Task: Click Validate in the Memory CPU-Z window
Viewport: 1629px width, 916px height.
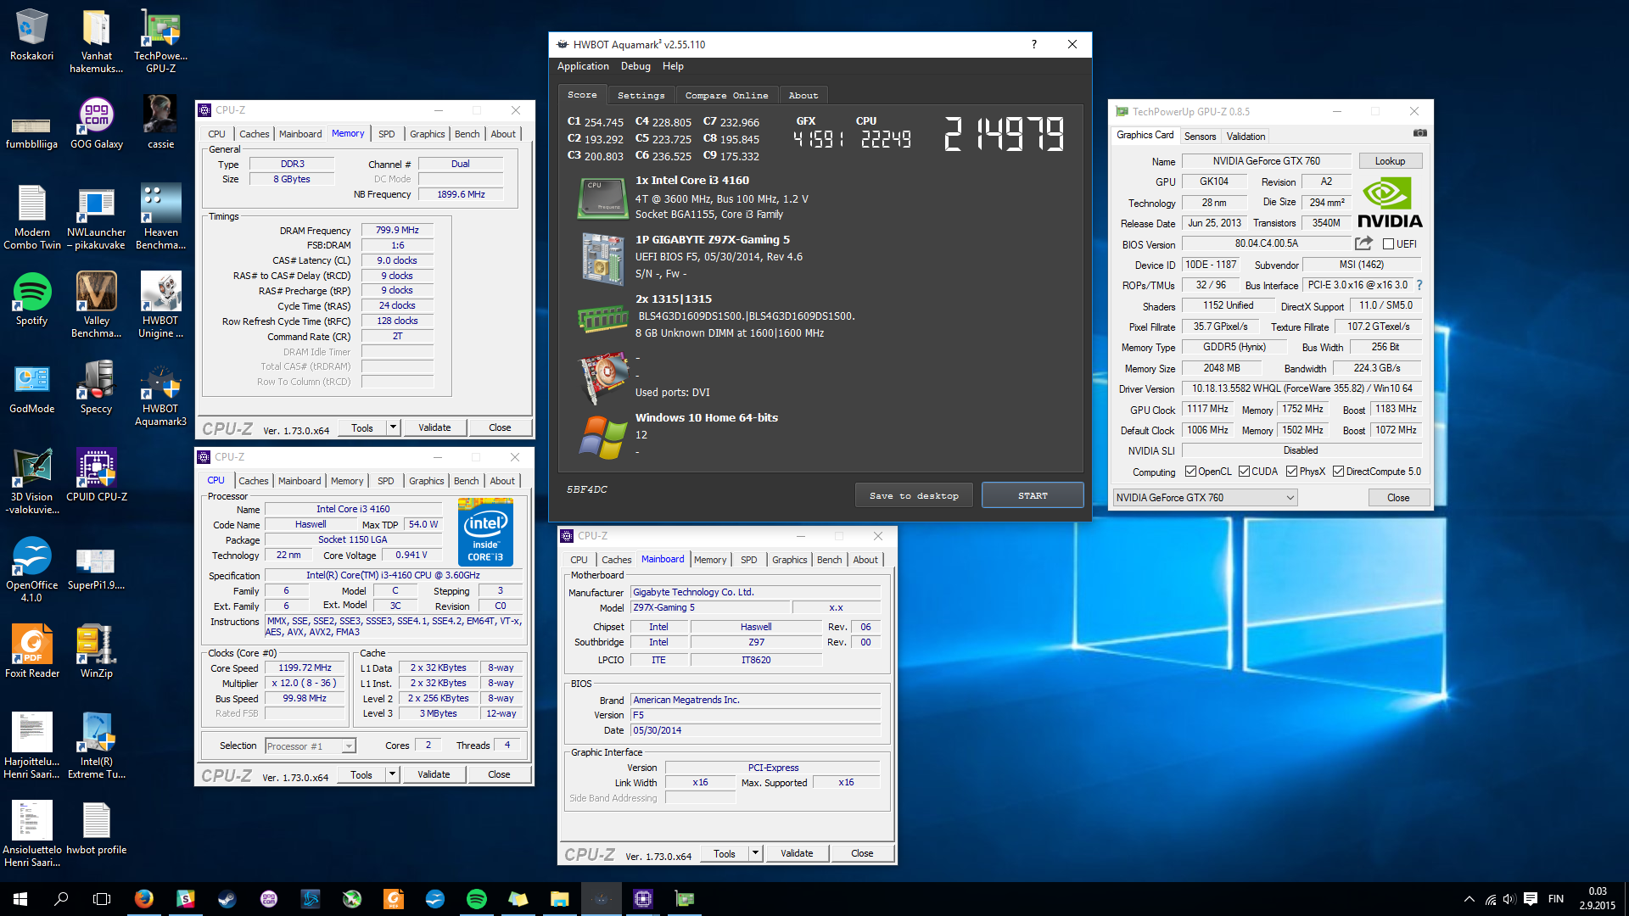Action: tap(434, 427)
